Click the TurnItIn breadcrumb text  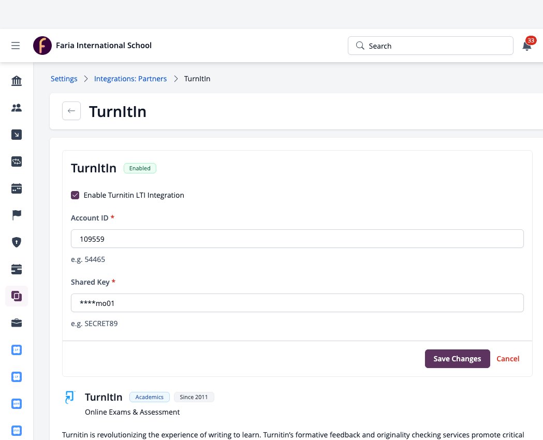tap(197, 79)
